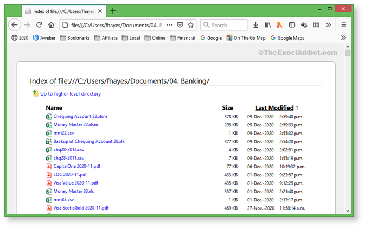The image size is (365, 228).
Task: Click the Forward arrow button
Action: click(x=27, y=25)
